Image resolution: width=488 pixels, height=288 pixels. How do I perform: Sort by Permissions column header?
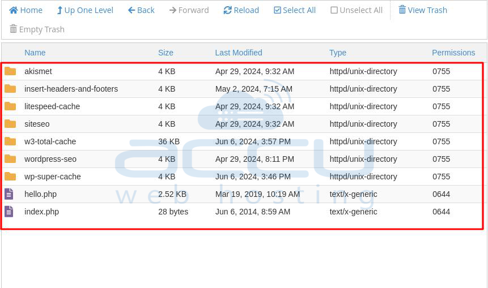pos(453,53)
